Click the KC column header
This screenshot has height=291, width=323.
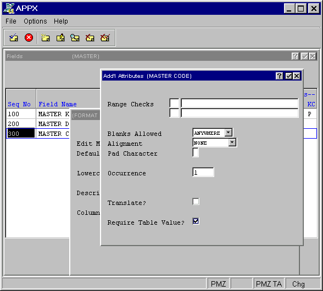click(x=311, y=104)
